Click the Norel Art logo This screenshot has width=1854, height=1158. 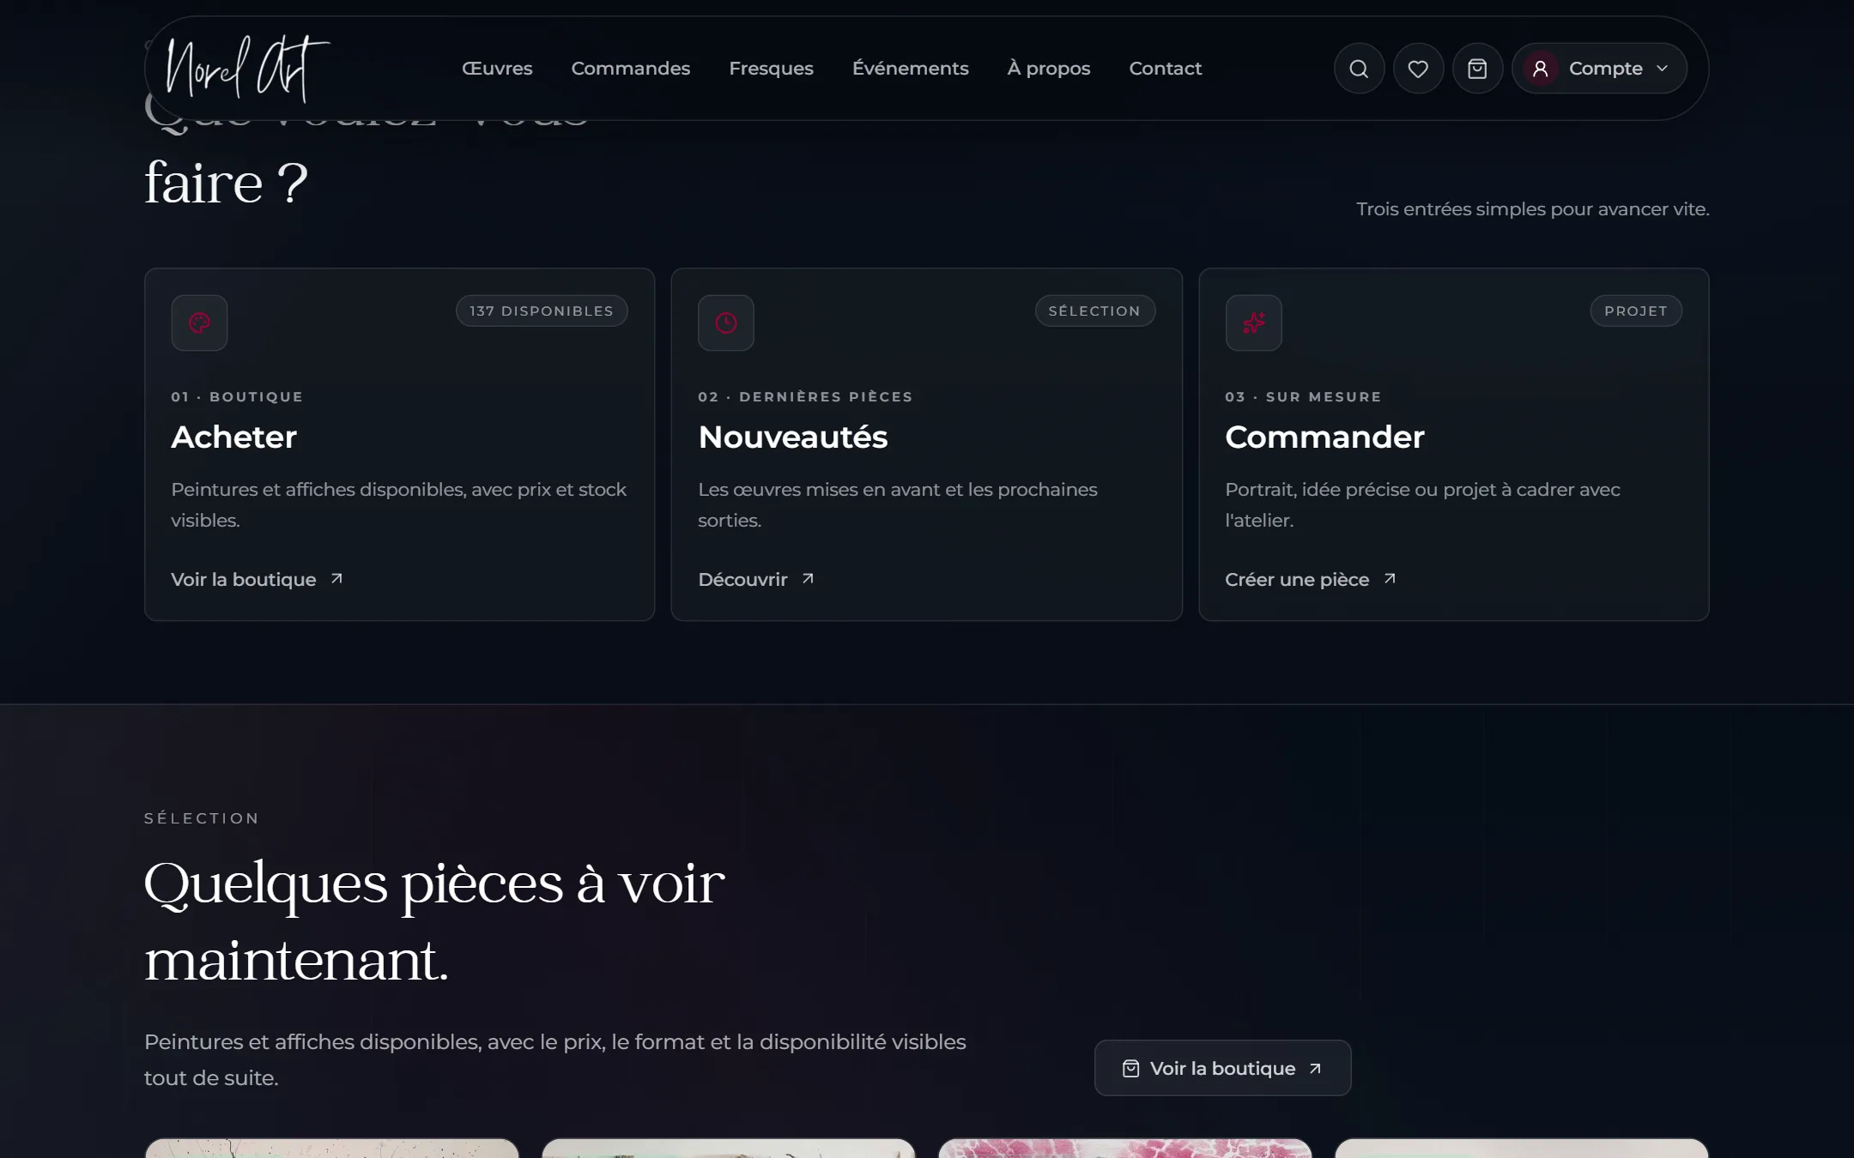tap(248, 69)
